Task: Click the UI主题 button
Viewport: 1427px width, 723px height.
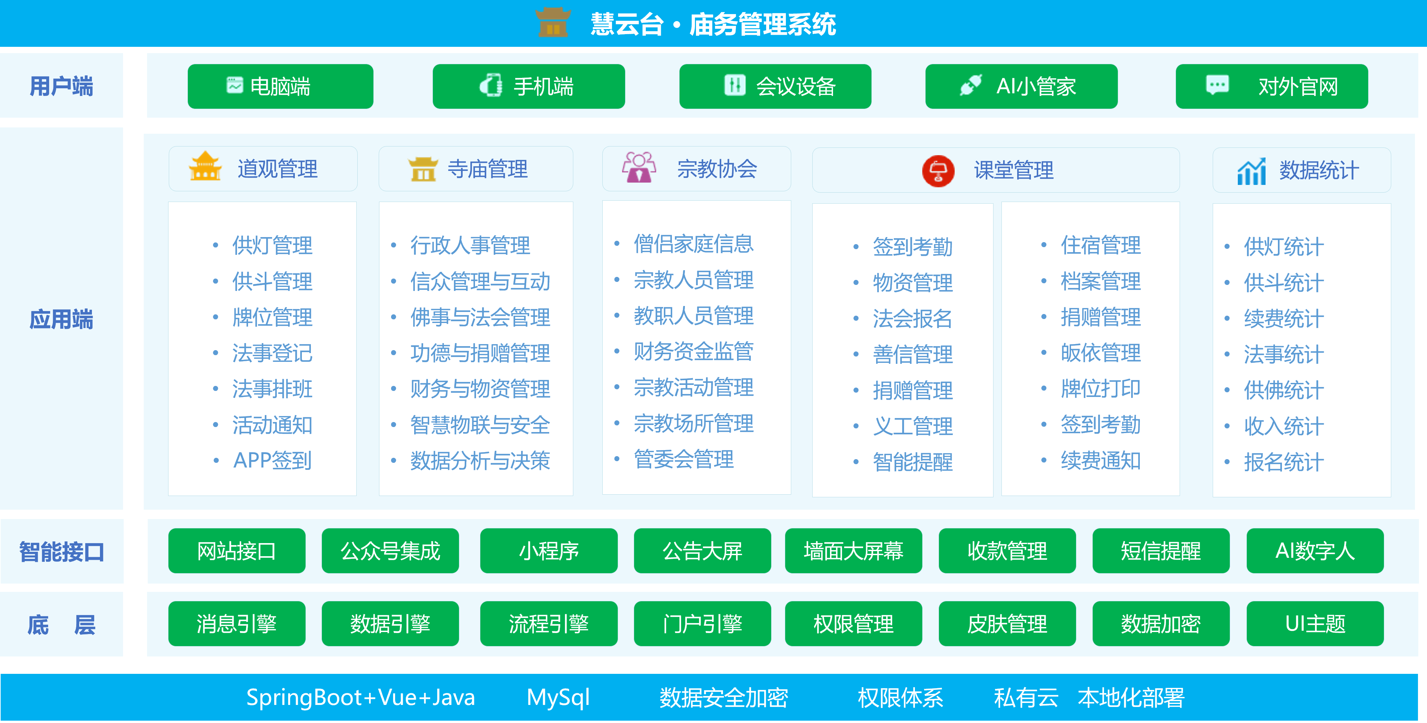Action: (1315, 623)
